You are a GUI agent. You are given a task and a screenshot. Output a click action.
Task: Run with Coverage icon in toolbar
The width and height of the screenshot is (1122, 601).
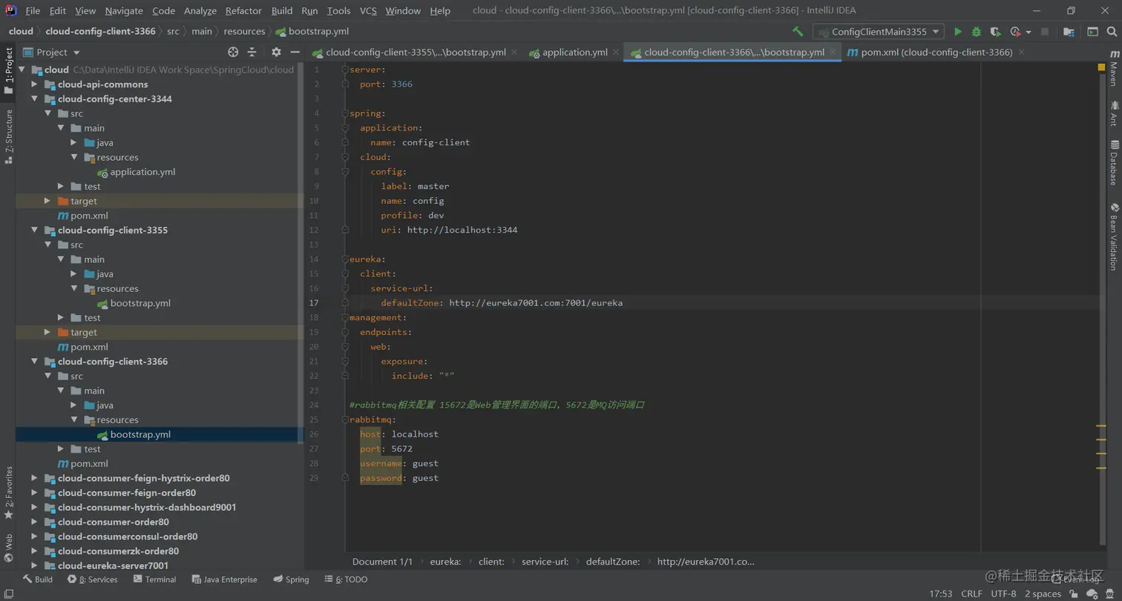click(x=995, y=32)
